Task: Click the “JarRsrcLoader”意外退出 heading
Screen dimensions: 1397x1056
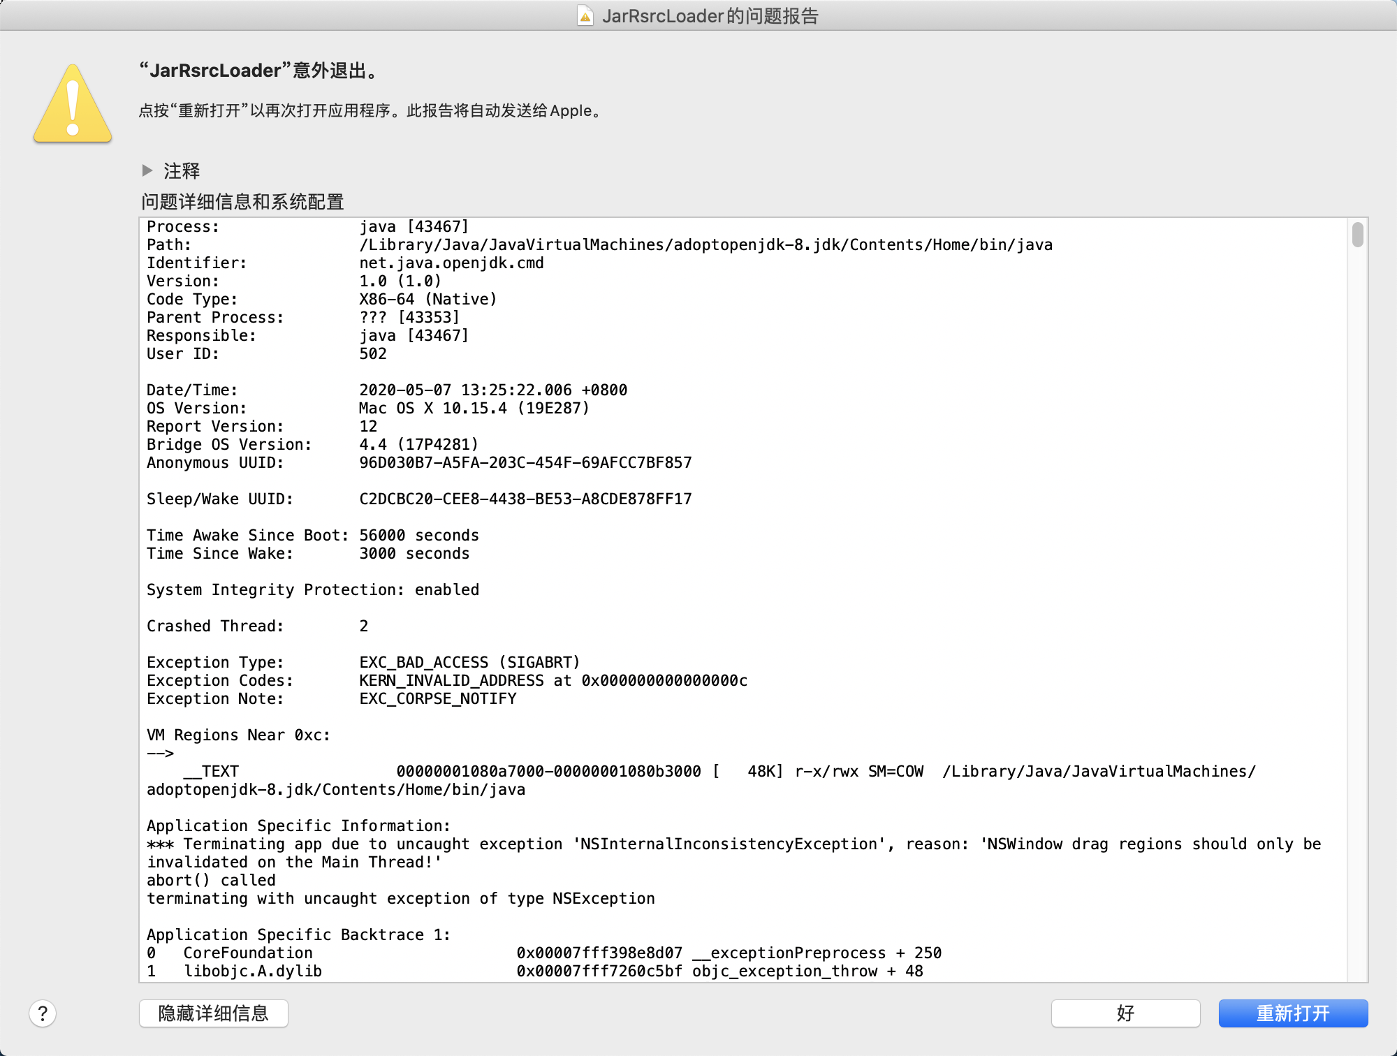Action: coord(259,71)
